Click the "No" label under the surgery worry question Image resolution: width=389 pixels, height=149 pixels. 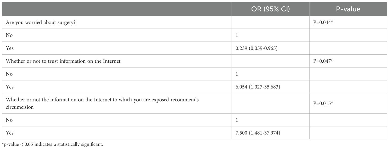9,35
